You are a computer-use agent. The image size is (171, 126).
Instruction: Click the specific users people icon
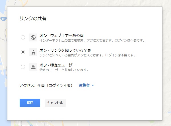(x=33, y=67)
